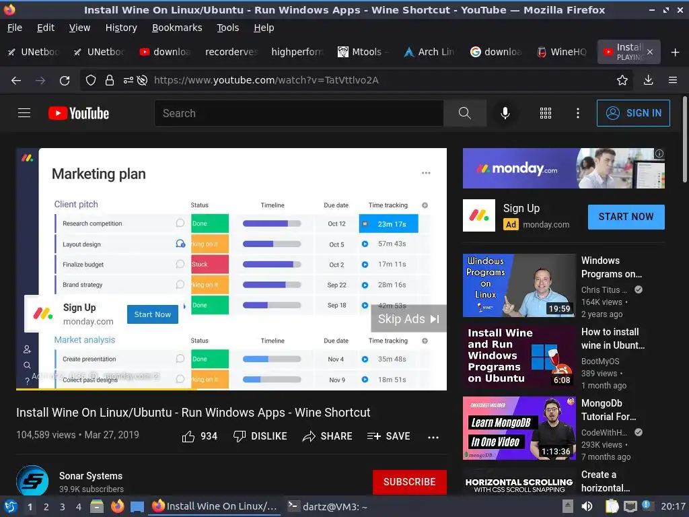Open the Firefox downloads panel
This screenshot has width=689, height=517.
[648, 80]
